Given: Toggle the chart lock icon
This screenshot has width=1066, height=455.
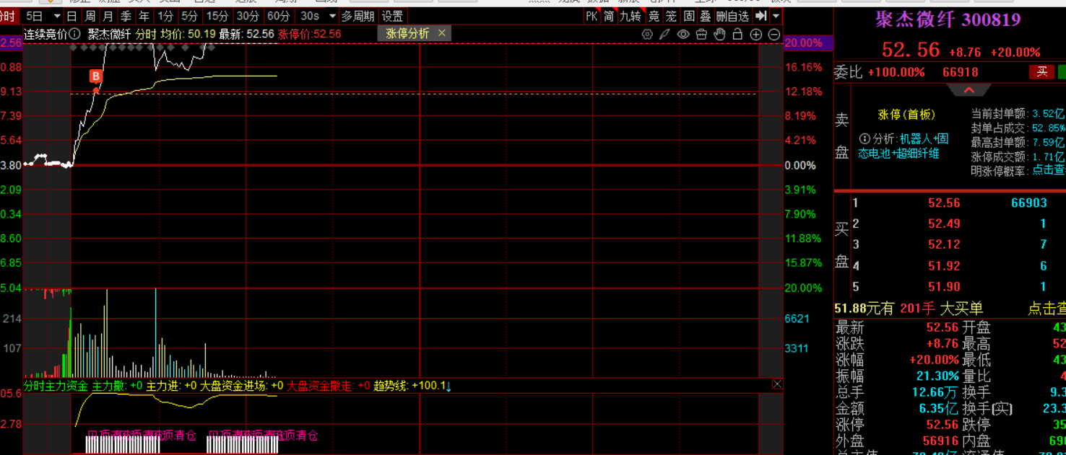Looking at the screenshot, I should click(x=737, y=35).
